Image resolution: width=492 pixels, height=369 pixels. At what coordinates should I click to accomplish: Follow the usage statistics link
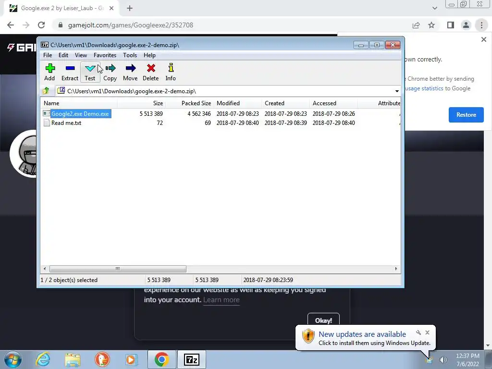[424, 88]
